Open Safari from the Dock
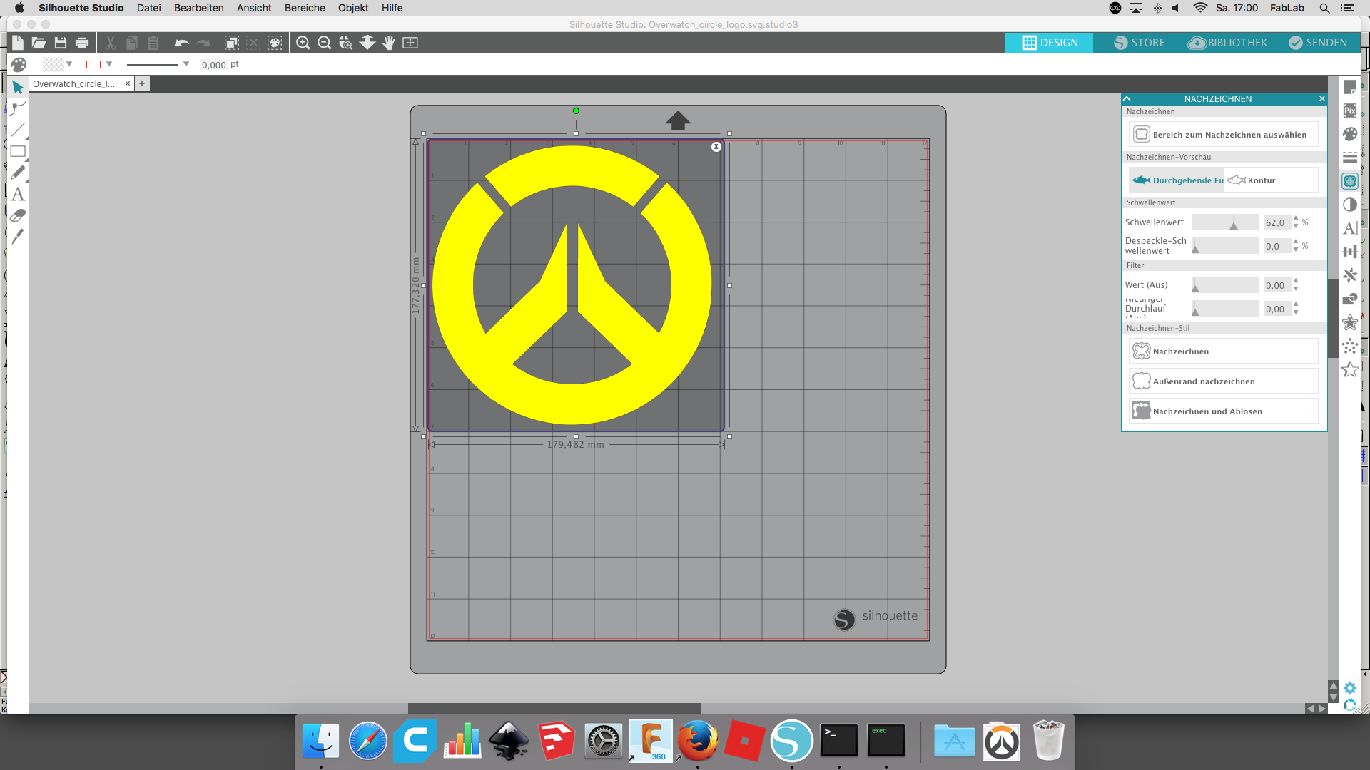Screen dimensions: 1370x770 coord(368,741)
